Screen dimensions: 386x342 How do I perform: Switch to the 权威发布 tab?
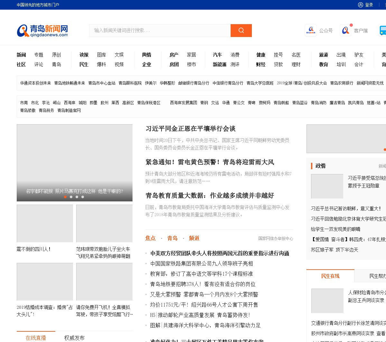(x=75, y=337)
